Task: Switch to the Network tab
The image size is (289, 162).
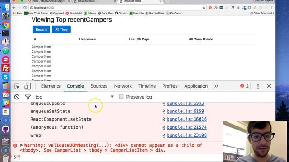Action: 123,86
